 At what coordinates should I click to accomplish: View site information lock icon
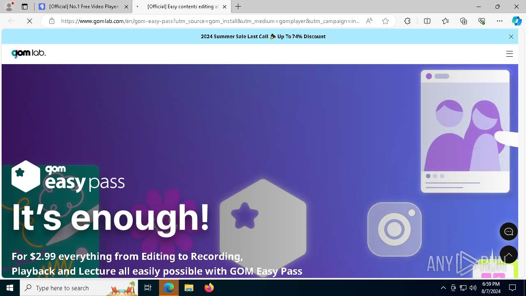51,21
